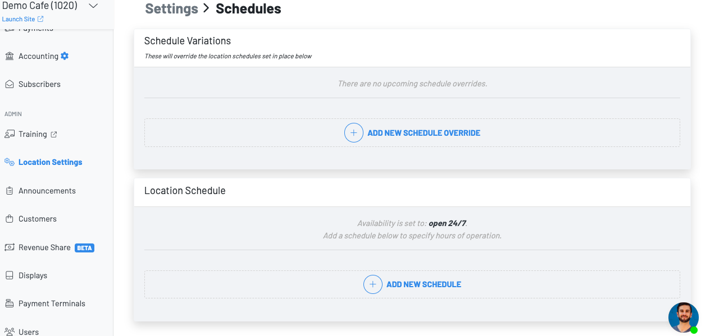The width and height of the screenshot is (710, 336).
Task: Click the Customers shopping bag icon
Action: (x=9, y=219)
